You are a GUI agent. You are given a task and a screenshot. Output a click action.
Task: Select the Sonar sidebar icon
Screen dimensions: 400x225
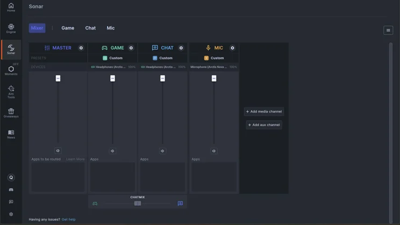[x=11, y=49]
